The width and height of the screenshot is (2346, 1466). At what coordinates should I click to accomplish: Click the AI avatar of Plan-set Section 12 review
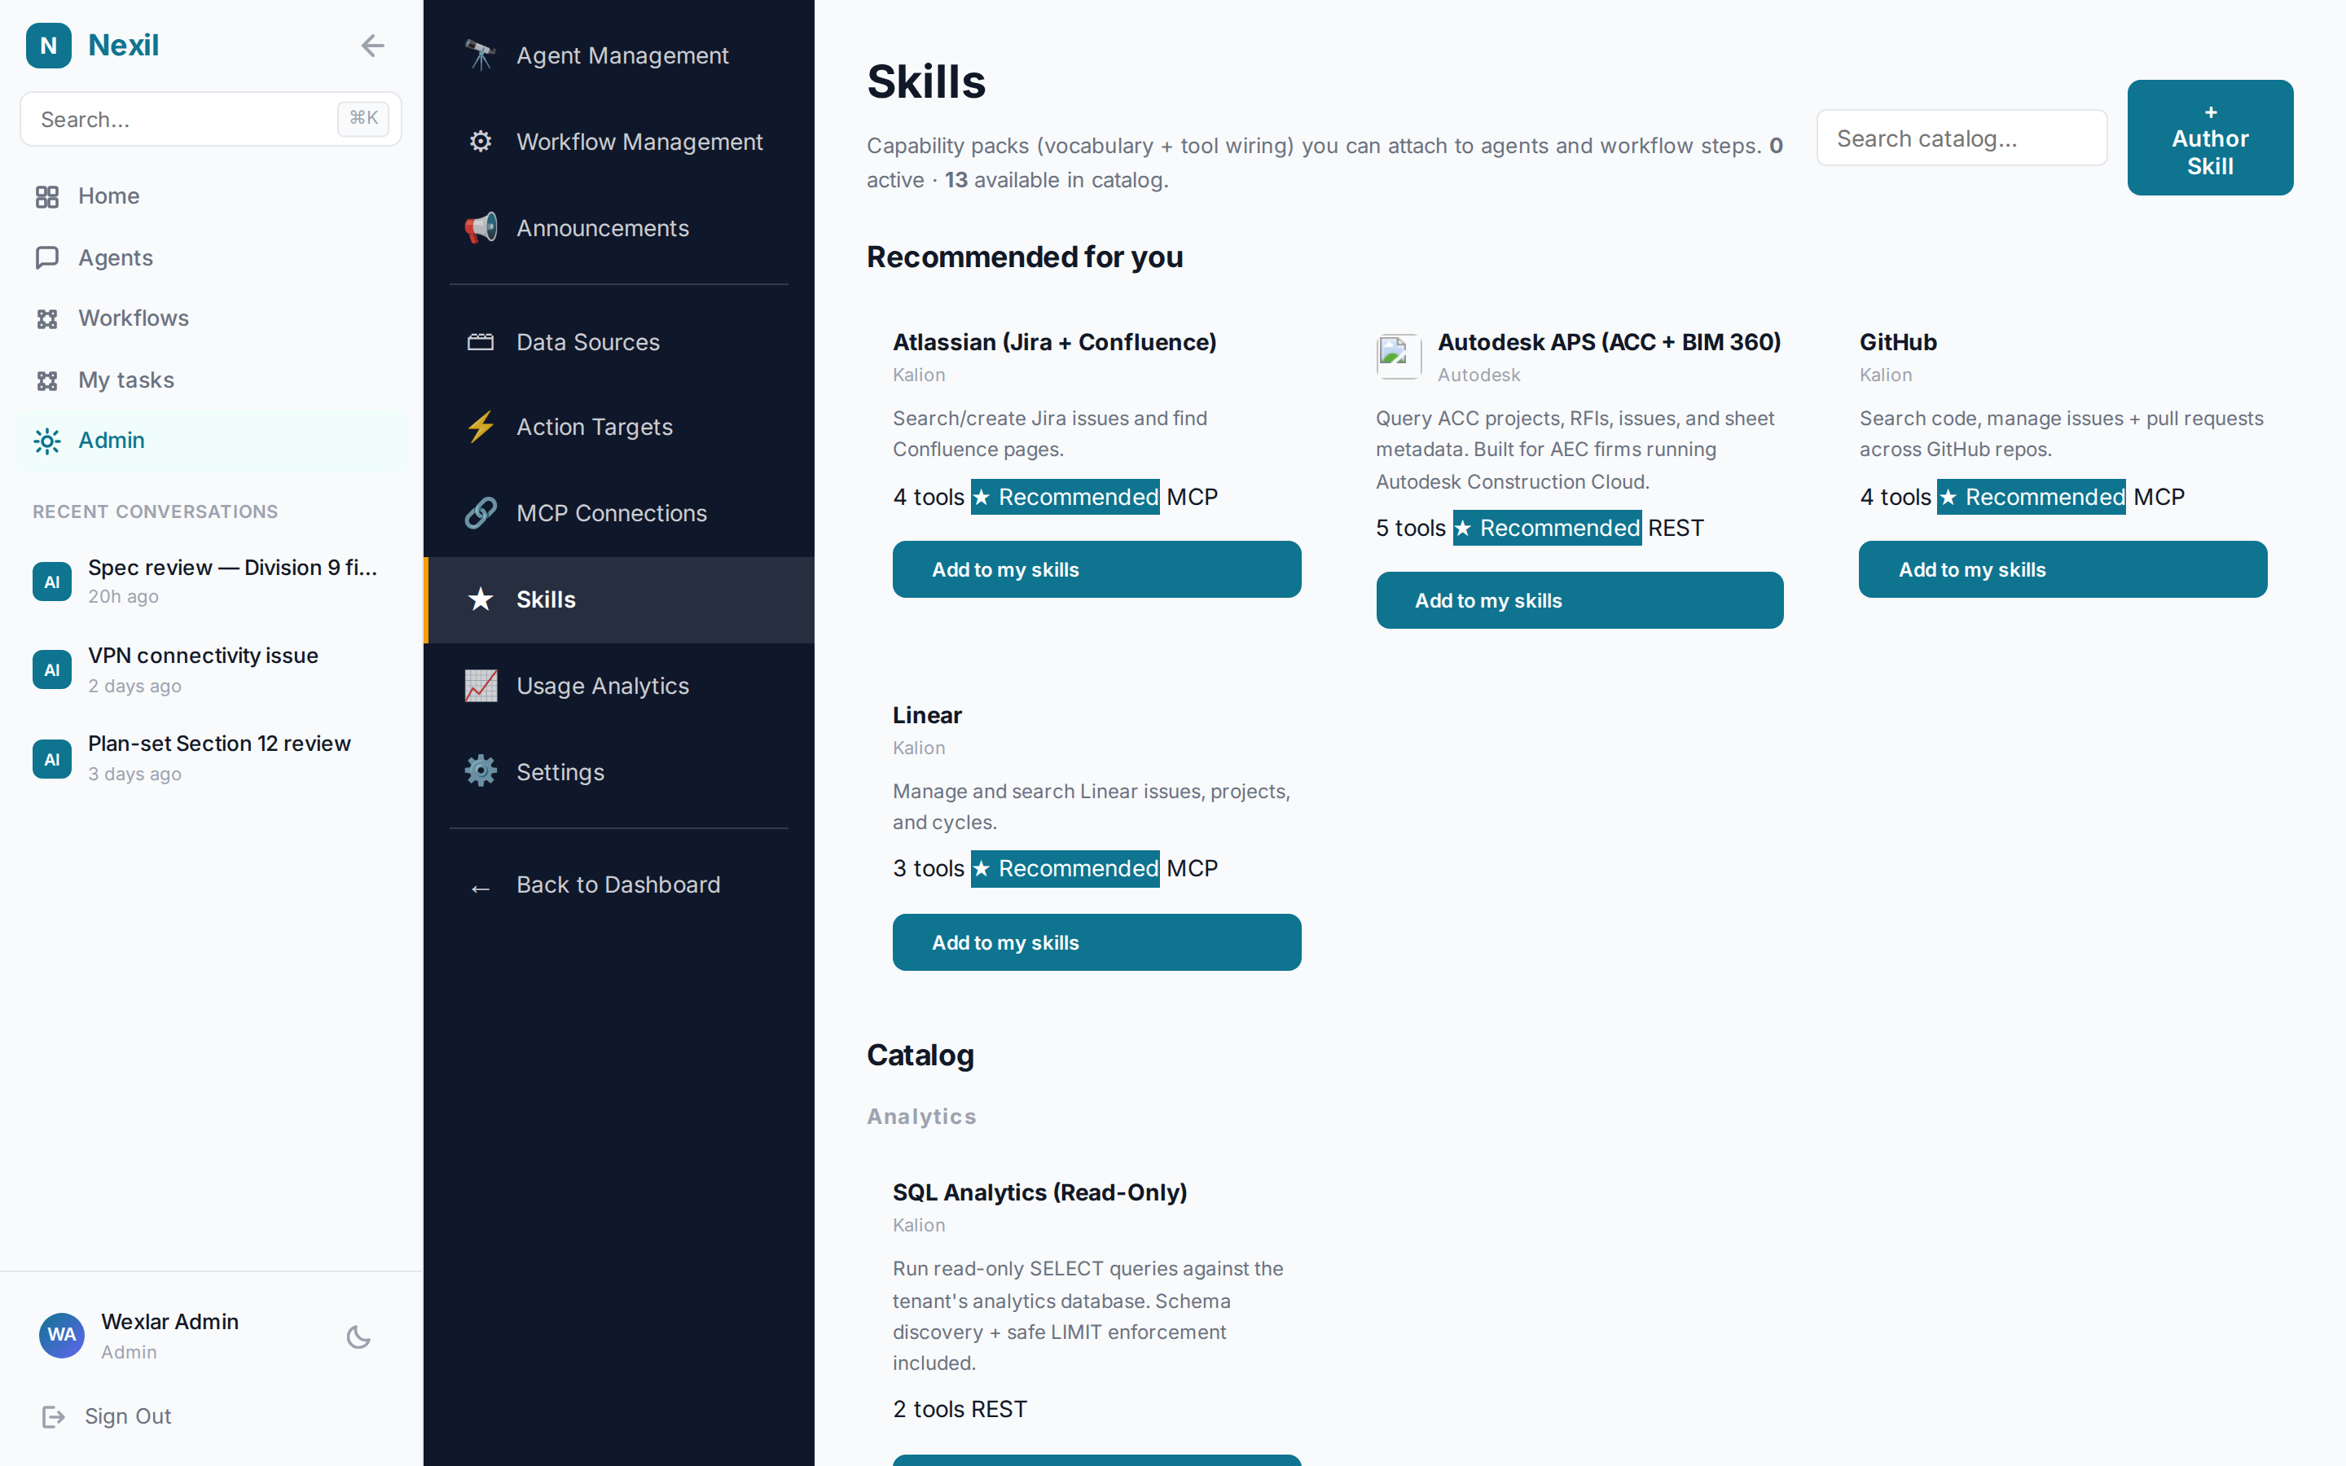(52, 759)
